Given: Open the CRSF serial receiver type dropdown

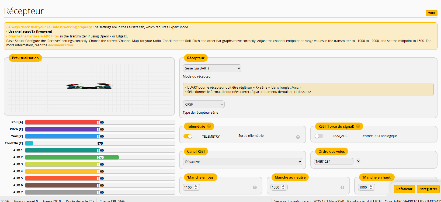Looking at the screenshot, I should click(204, 104).
